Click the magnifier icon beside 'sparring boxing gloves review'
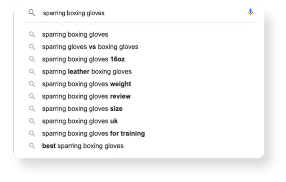The image size is (286, 182). [32, 96]
